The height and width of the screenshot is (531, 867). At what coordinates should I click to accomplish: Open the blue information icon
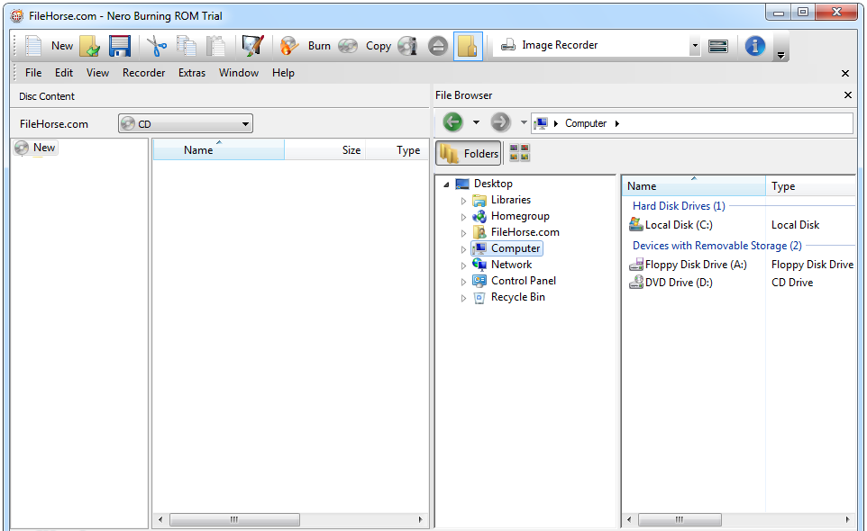pos(754,46)
